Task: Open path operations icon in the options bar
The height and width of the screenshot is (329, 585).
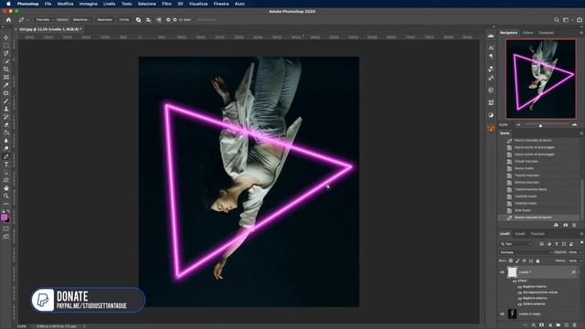Action: [138, 20]
